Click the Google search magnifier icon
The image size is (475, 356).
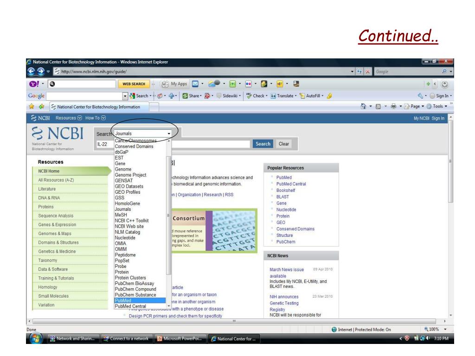click(x=444, y=71)
